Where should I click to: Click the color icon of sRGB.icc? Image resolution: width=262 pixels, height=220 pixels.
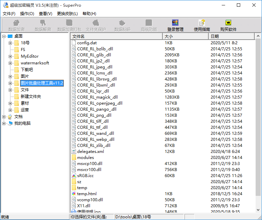(x=74, y=176)
